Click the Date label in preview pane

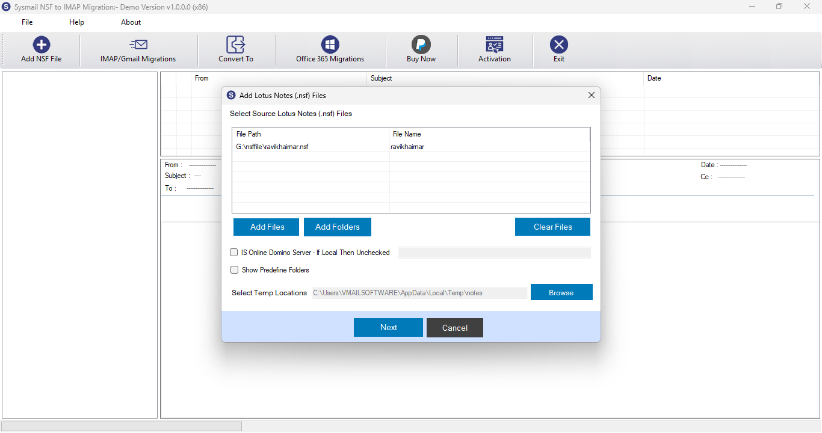click(x=708, y=165)
